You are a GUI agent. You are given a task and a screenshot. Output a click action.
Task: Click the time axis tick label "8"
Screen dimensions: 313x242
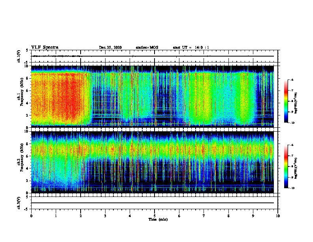pos(228,216)
